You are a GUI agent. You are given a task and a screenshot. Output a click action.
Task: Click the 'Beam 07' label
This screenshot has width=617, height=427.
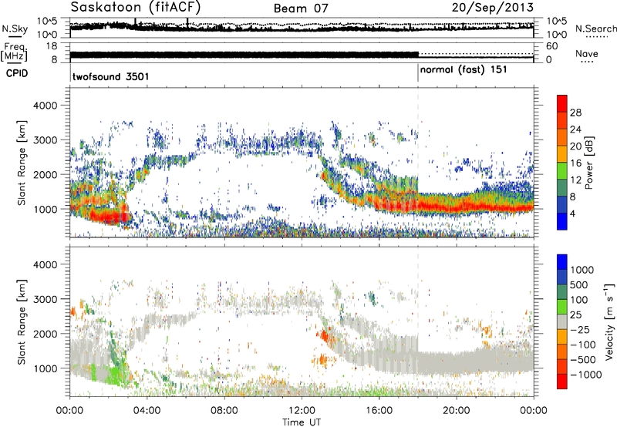pyautogui.click(x=301, y=8)
